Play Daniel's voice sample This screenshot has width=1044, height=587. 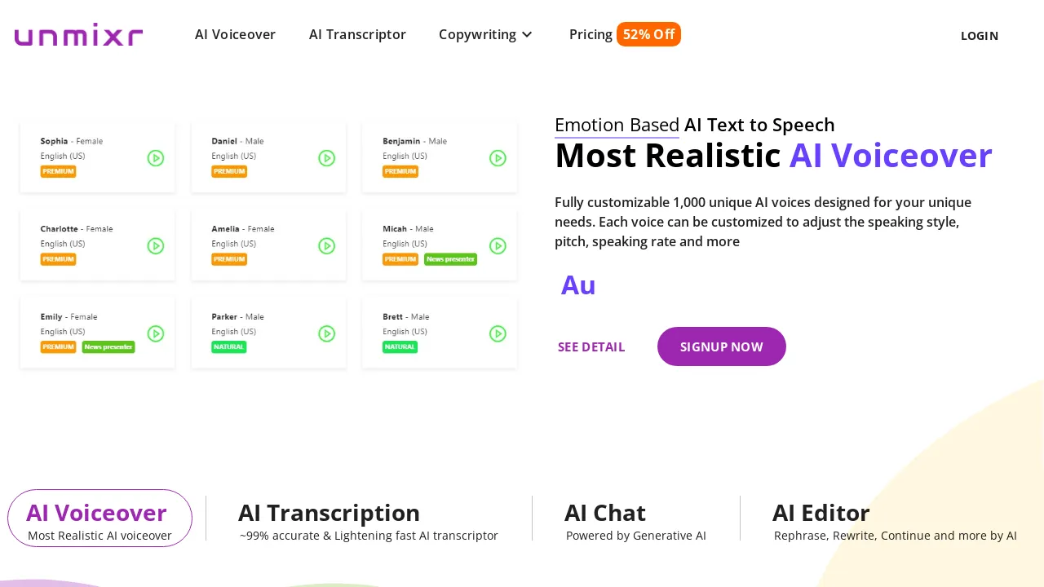click(x=327, y=158)
